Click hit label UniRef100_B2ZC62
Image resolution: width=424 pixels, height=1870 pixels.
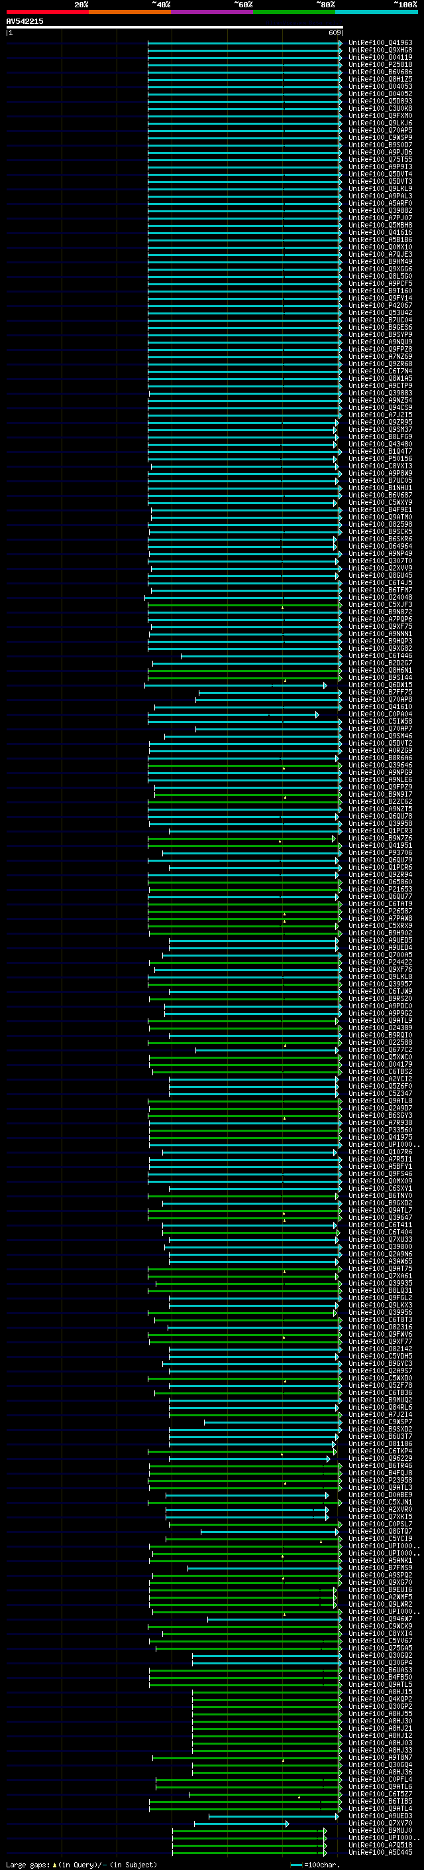pyautogui.click(x=380, y=801)
